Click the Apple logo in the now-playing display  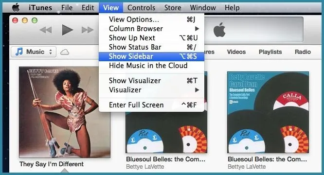coord(219,30)
